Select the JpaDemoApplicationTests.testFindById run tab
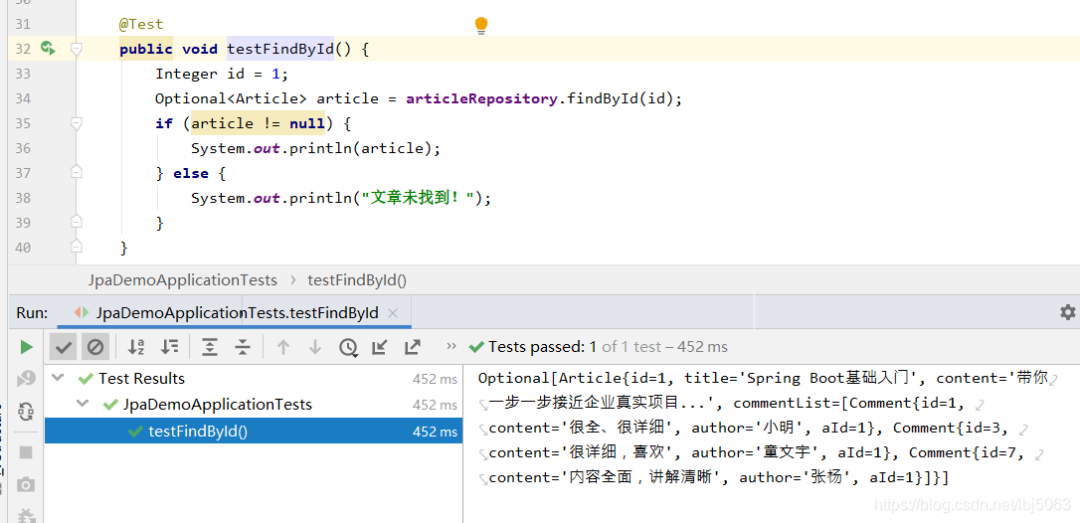The image size is (1080, 523). click(234, 313)
